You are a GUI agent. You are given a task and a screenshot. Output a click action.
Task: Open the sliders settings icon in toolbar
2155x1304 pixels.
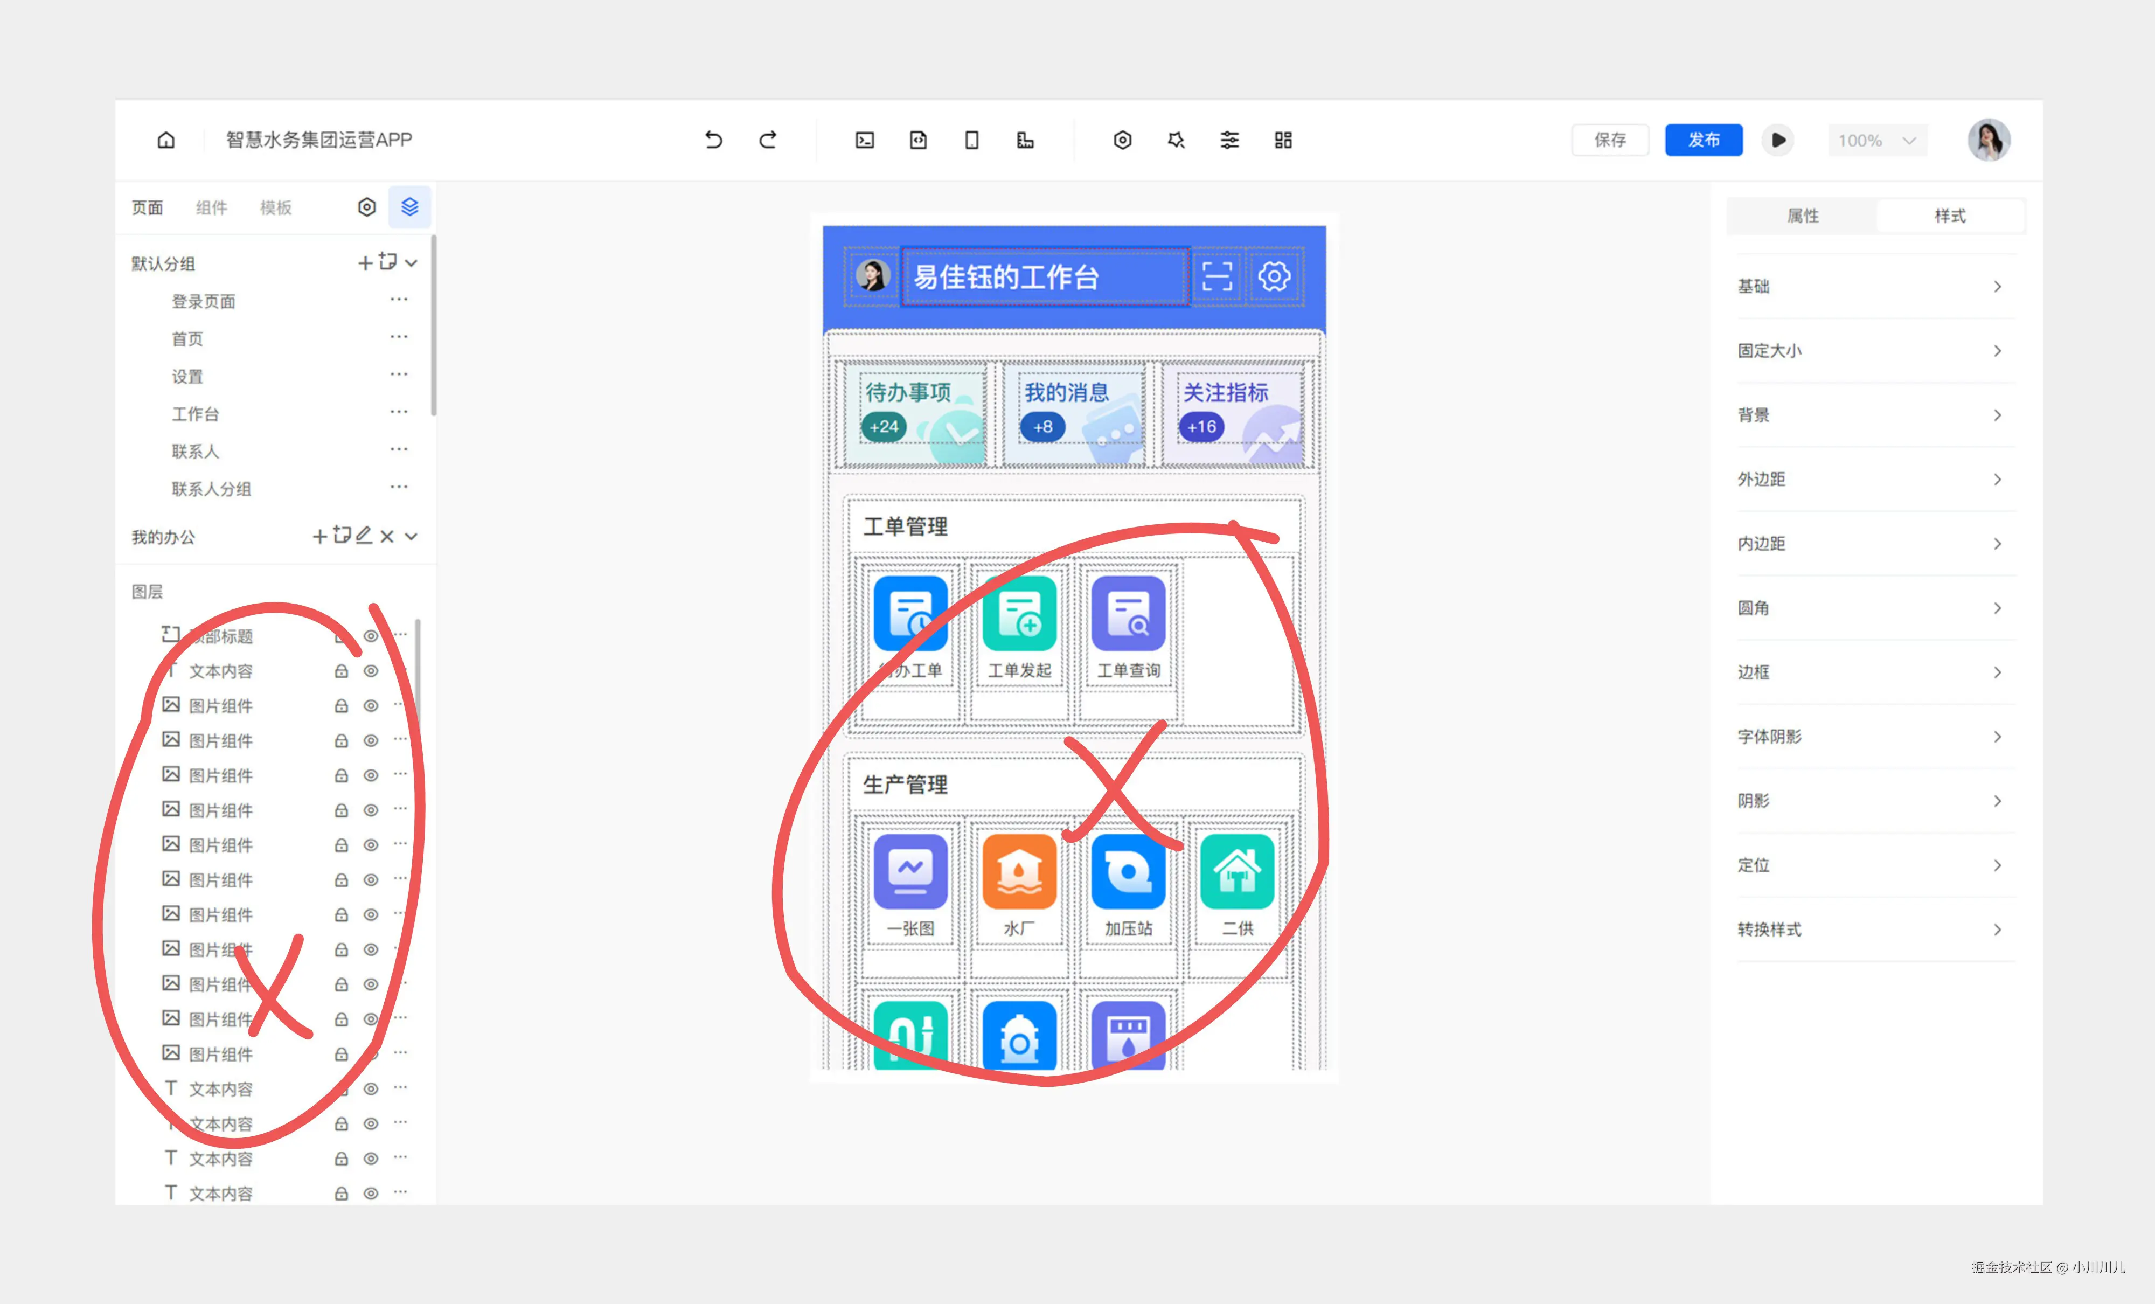(x=1229, y=140)
